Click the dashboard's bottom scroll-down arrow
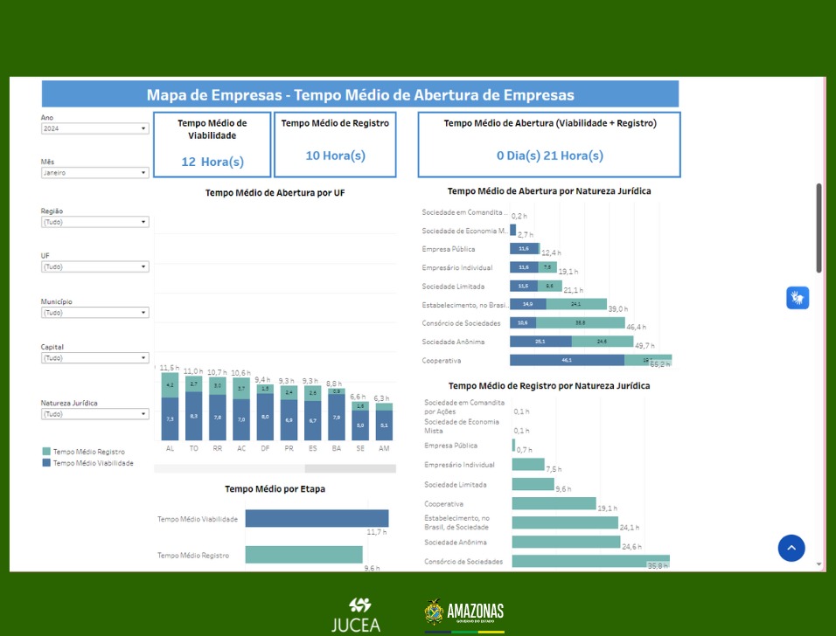 point(819,564)
